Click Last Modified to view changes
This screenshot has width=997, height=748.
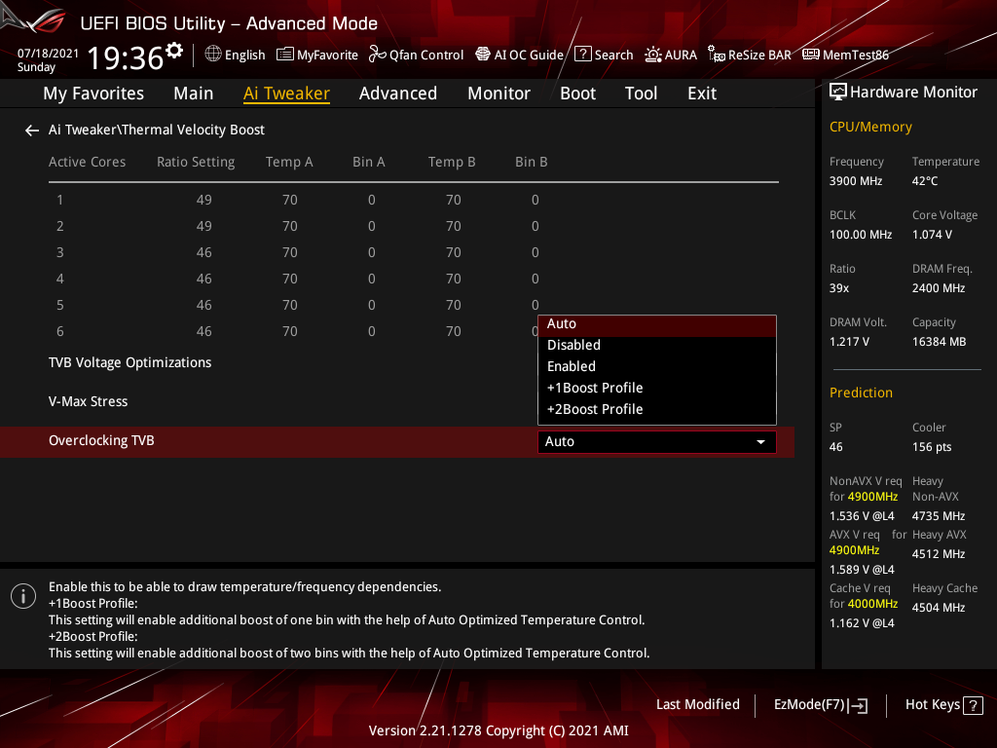coord(697,704)
